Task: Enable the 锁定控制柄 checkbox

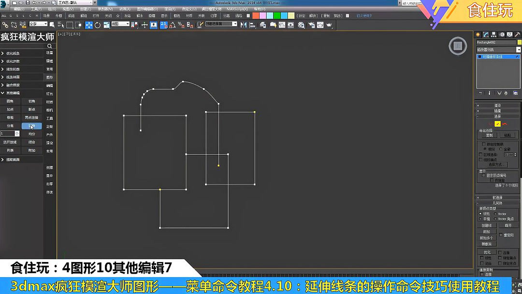Action: (x=484, y=144)
